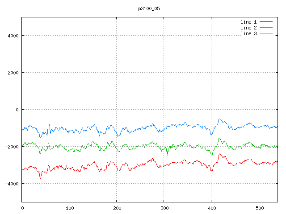Click the x-axis label 200

click(x=117, y=208)
